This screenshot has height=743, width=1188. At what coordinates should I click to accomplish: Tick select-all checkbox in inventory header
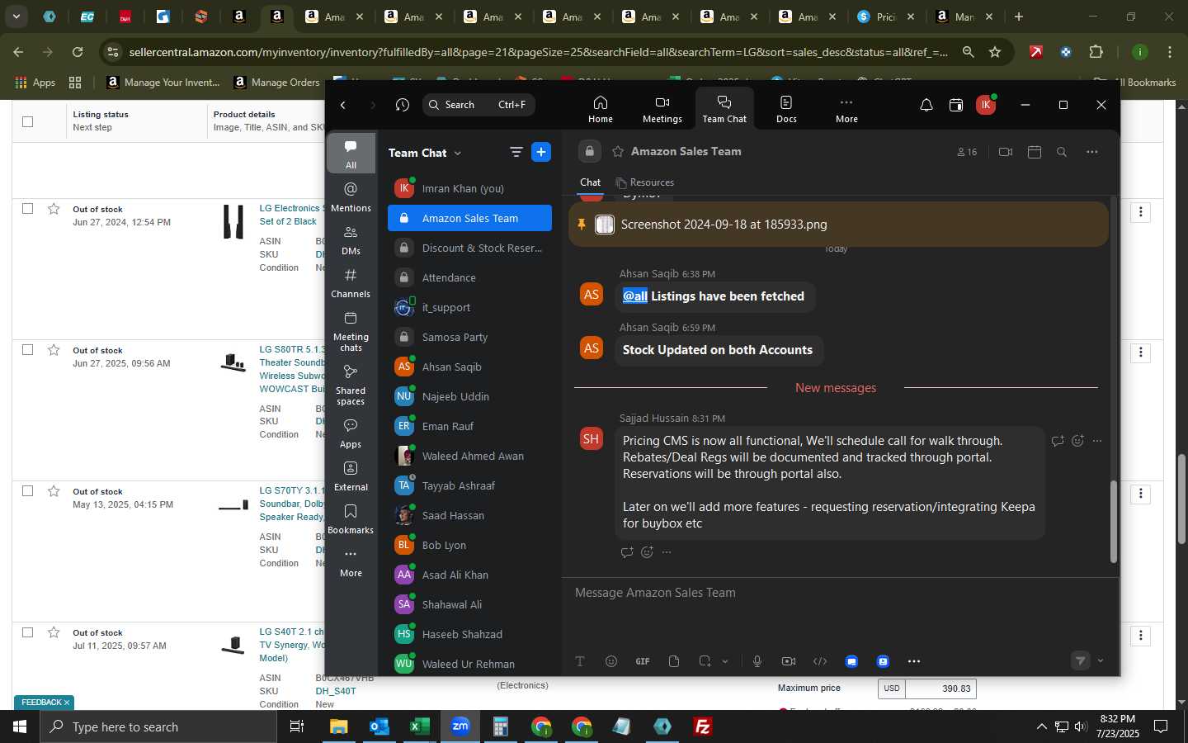(27, 121)
